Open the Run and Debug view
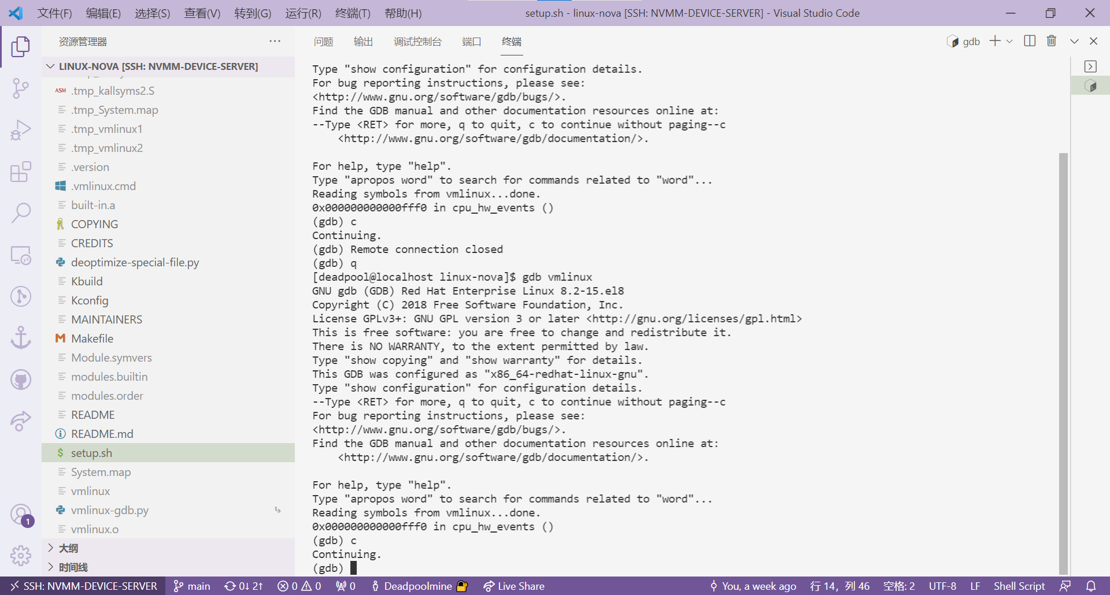1110x595 pixels. tap(21, 130)
